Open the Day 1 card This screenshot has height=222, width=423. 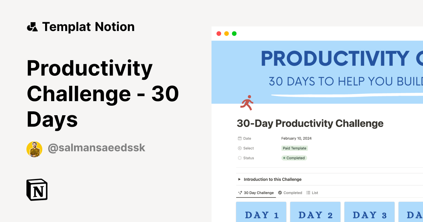261,213
